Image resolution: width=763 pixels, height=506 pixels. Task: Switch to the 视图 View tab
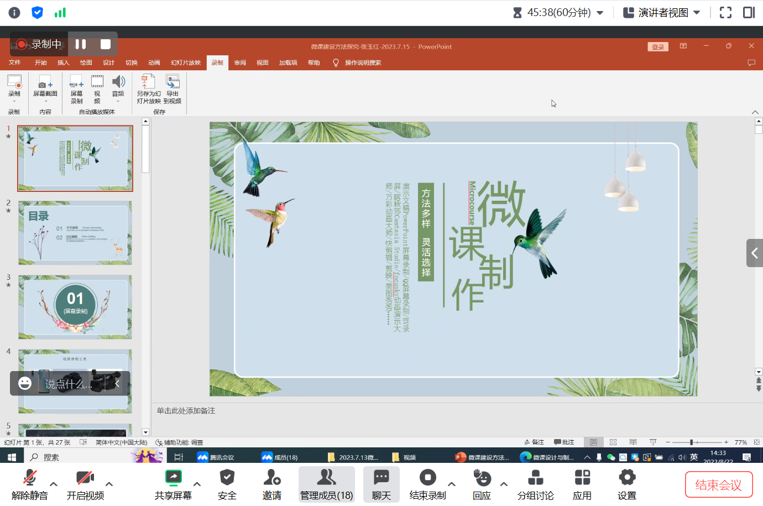pos(263,62)
